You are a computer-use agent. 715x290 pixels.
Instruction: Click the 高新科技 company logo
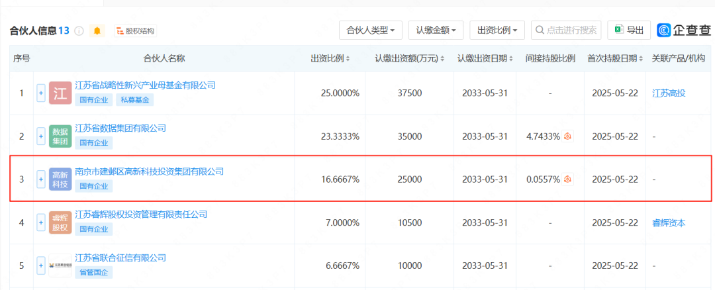pos(60,179)
